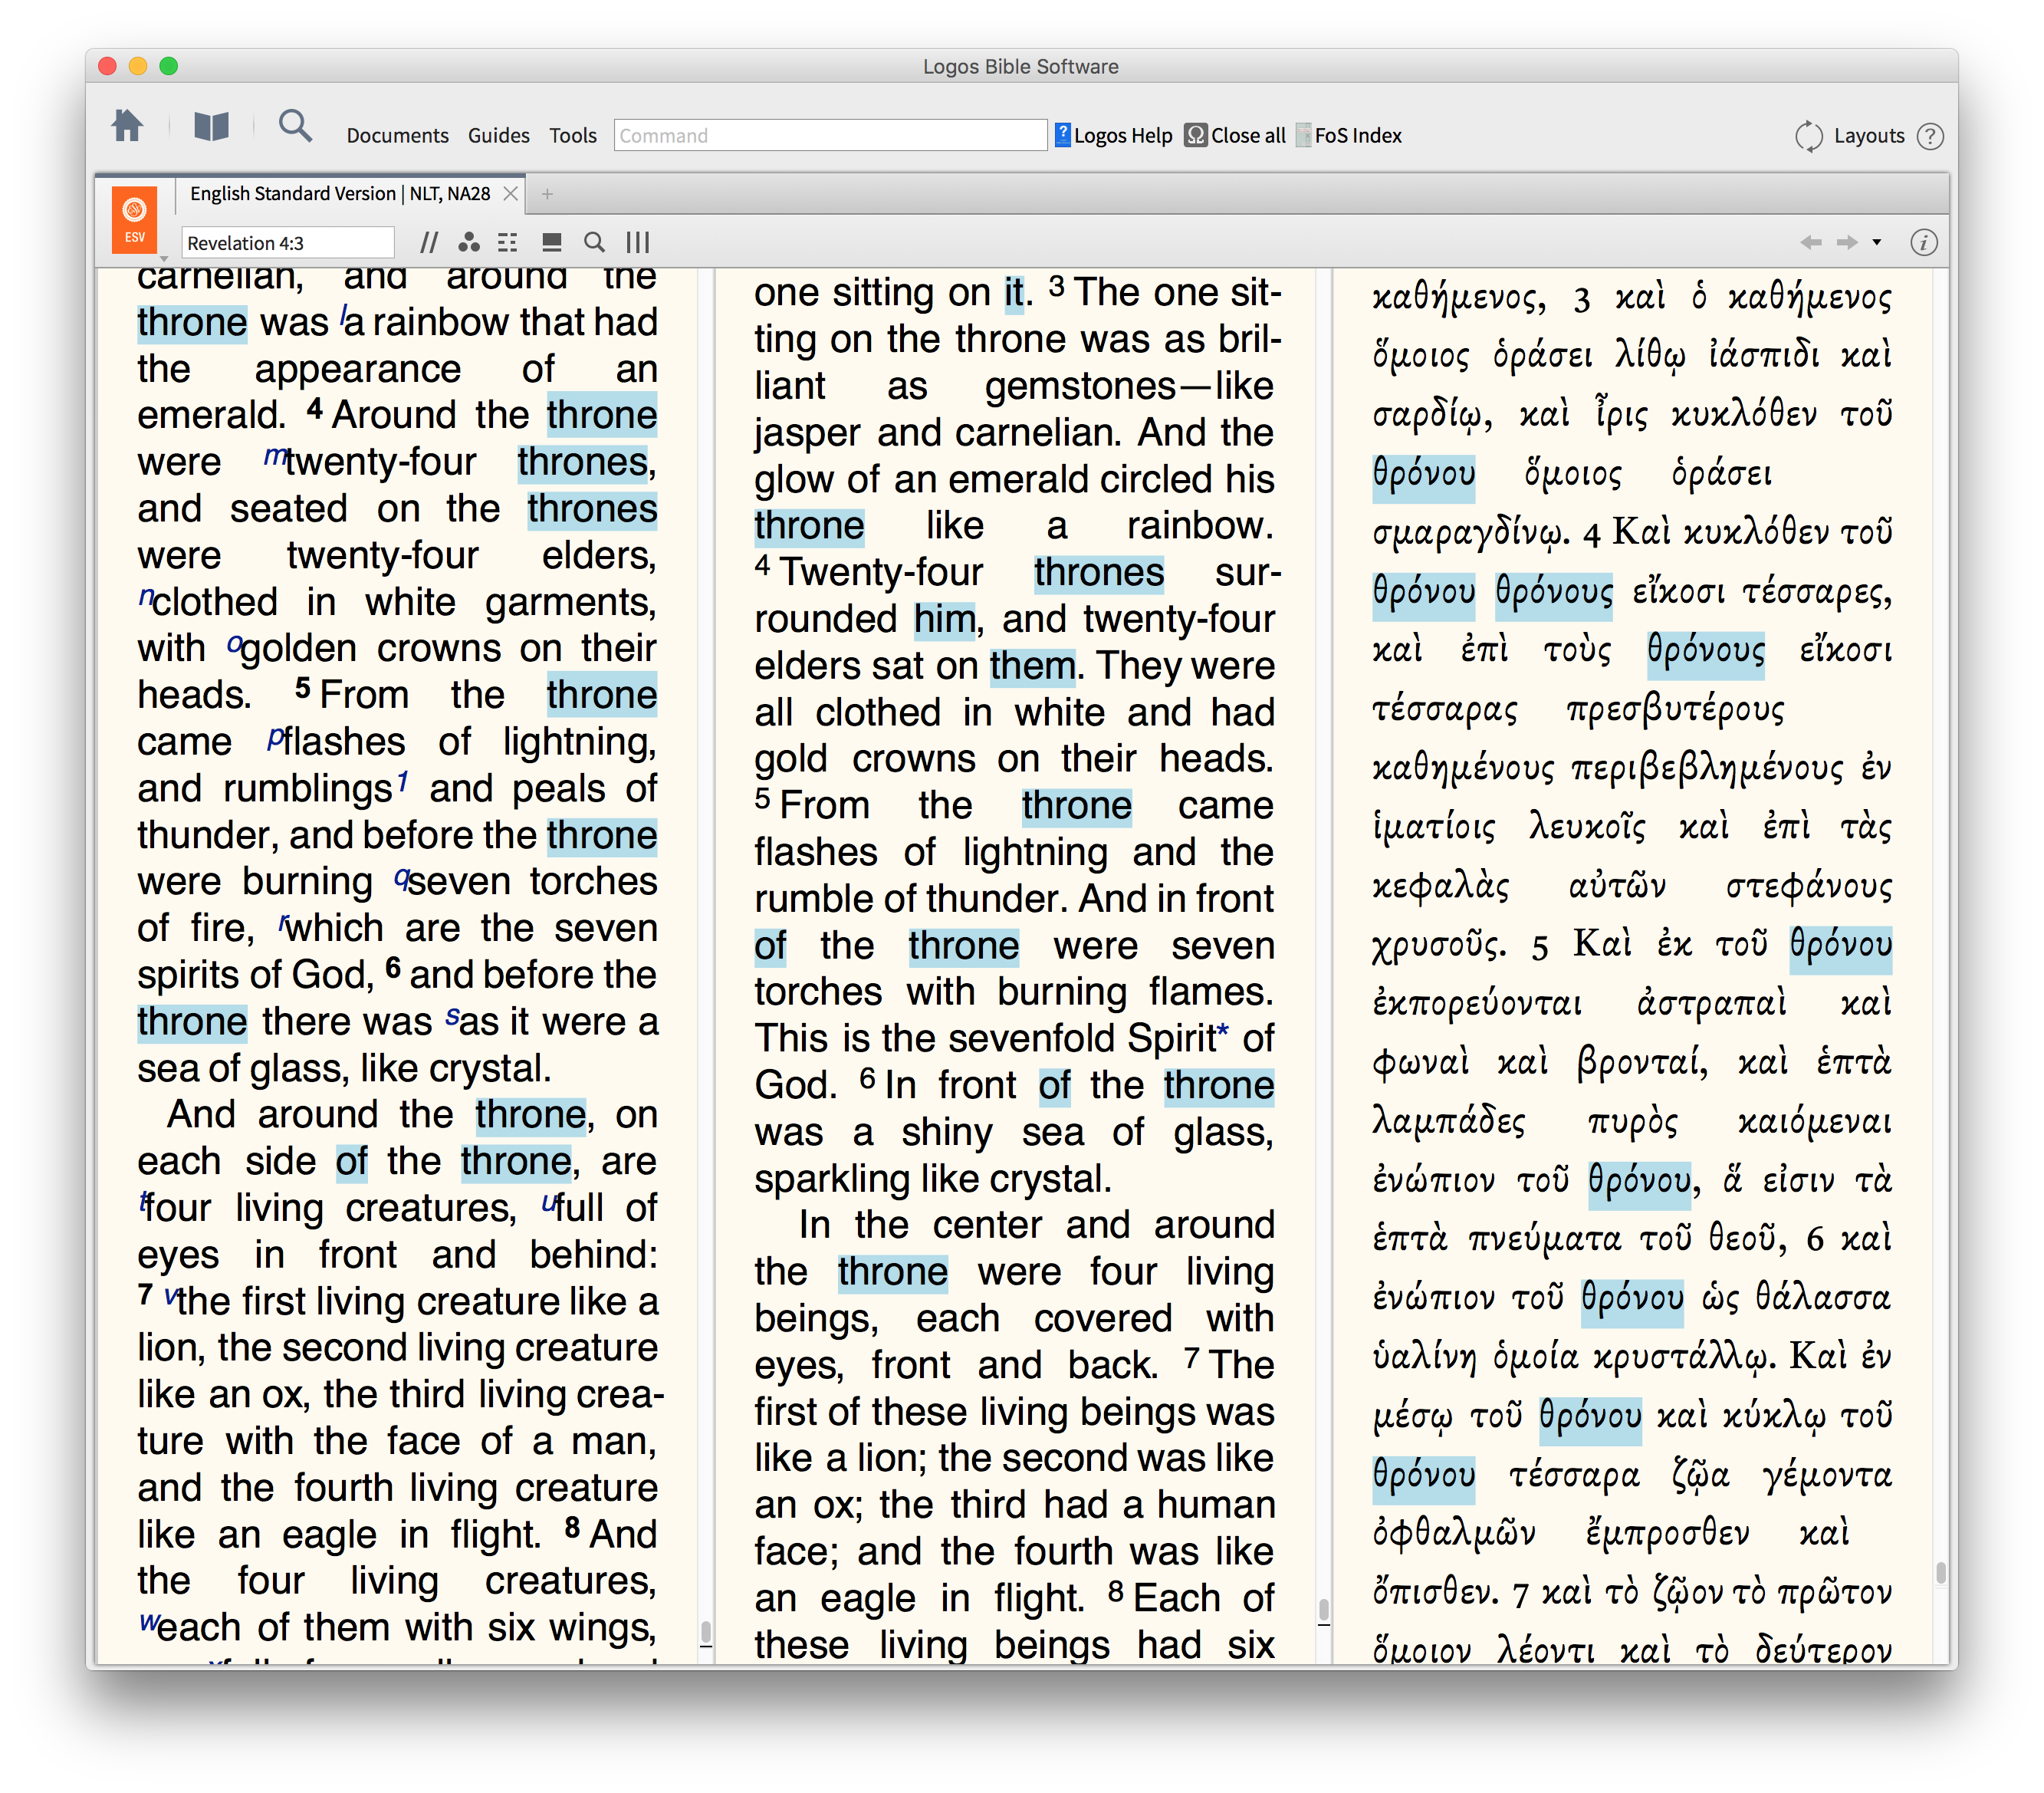
Task: Click the Close all shortcut
Action: (x=1236, y=136)
